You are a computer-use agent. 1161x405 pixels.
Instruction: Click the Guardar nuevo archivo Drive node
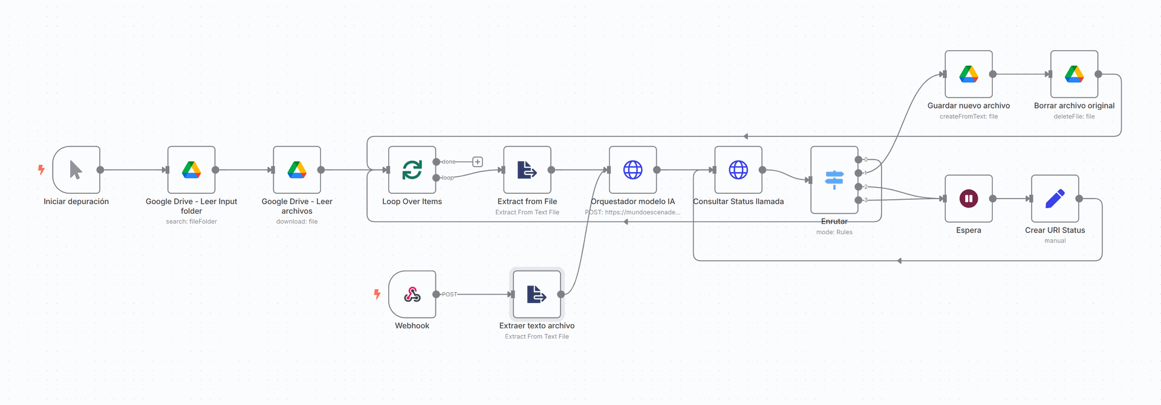969,74
